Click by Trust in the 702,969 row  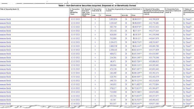[x=187, y=38]
